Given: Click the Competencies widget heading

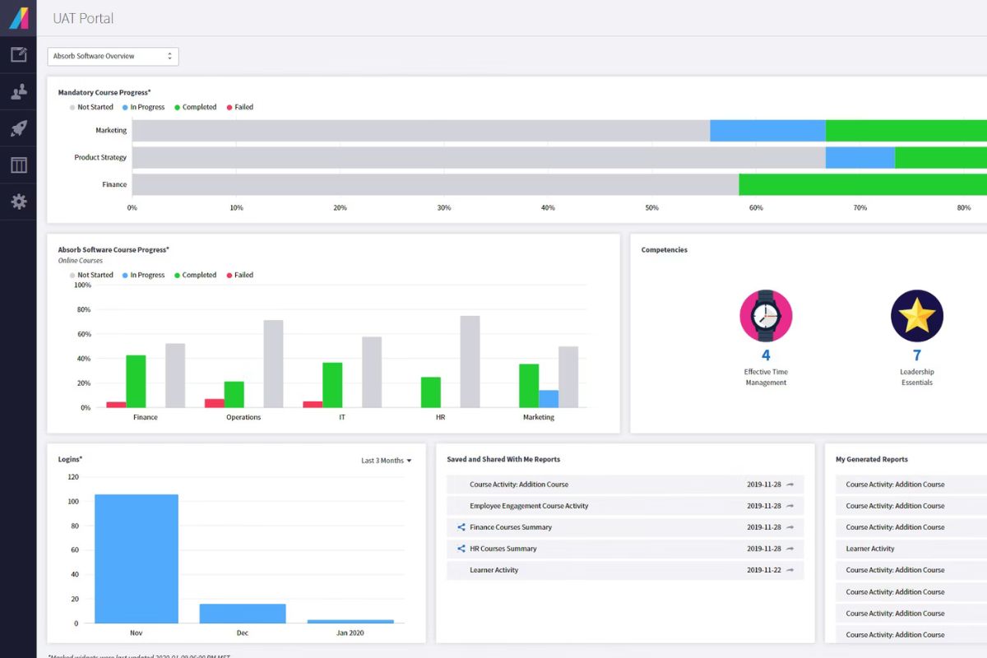Looking at the screenshot, I should [x=665, y=250].
